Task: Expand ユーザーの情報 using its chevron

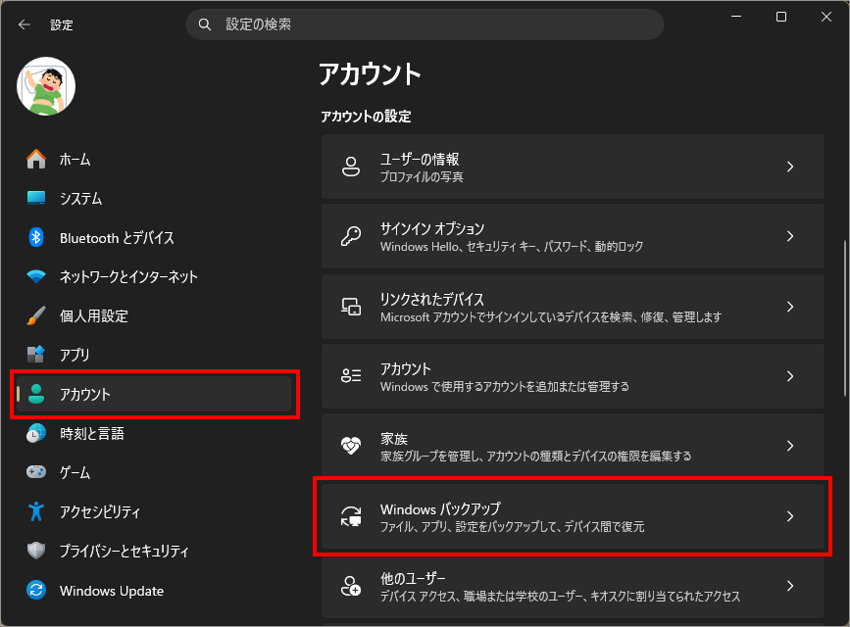Action: pyautogui.click(x=790, y=168)
